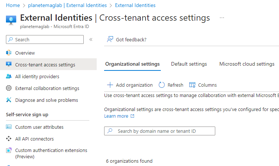The height and width of the screenshot is (166, 279).
Task: Focus the sidebar Search field
Action: coord(45,39)
